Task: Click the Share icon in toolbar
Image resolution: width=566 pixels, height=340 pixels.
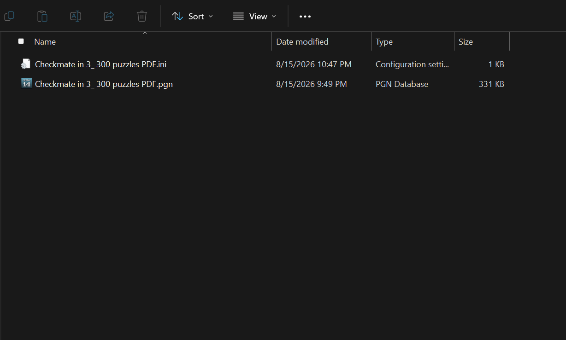Action: [109, 16]
